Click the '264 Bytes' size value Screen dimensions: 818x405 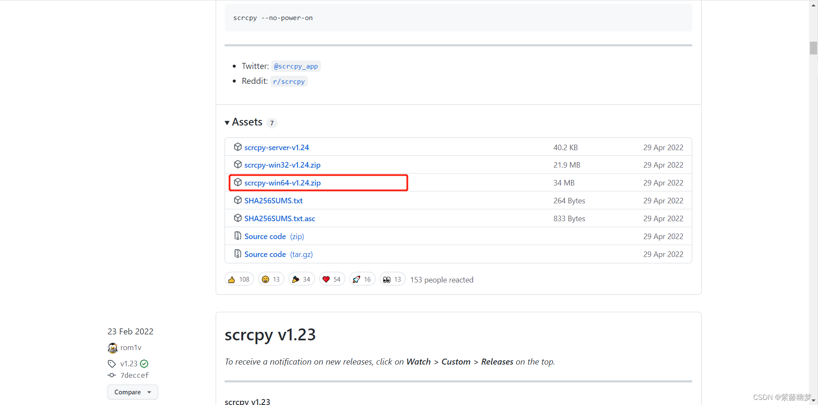[569, 201]
